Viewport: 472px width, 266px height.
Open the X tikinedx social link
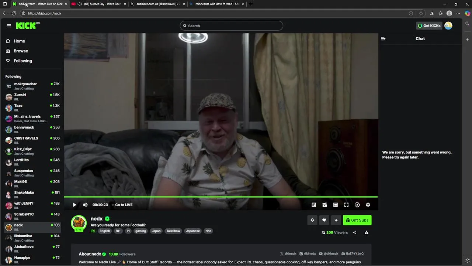click(x=288, y=254)
